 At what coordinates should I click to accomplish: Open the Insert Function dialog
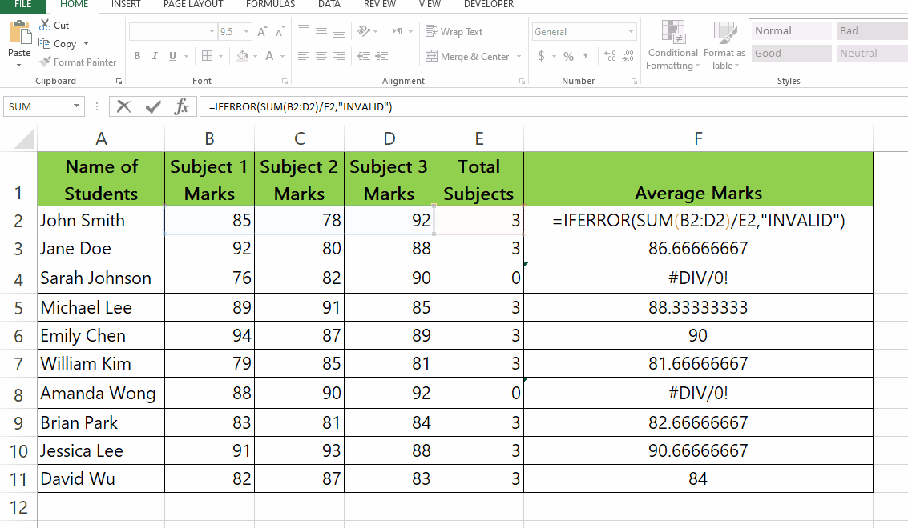tap(182, 105)
